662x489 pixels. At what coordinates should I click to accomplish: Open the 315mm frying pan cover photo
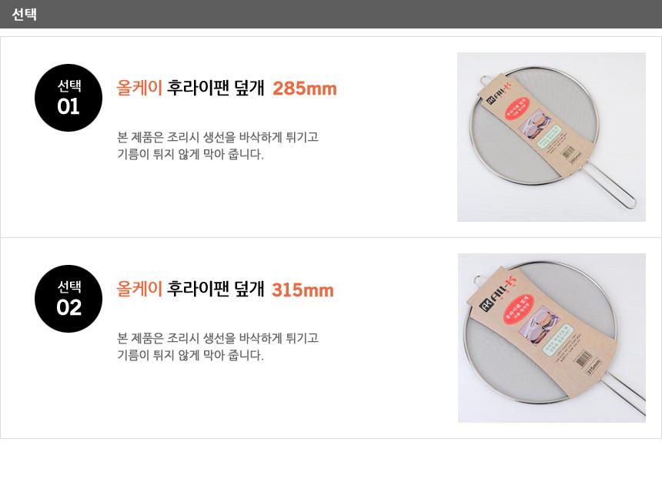551,338
